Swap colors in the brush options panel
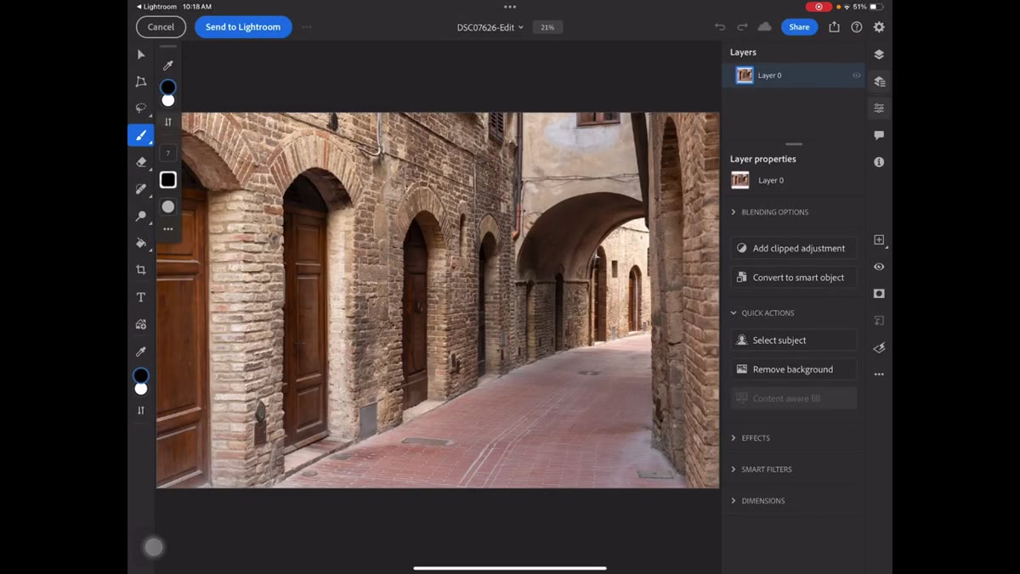The width and height of the screenshot is (1020, 574). point(168,122)
